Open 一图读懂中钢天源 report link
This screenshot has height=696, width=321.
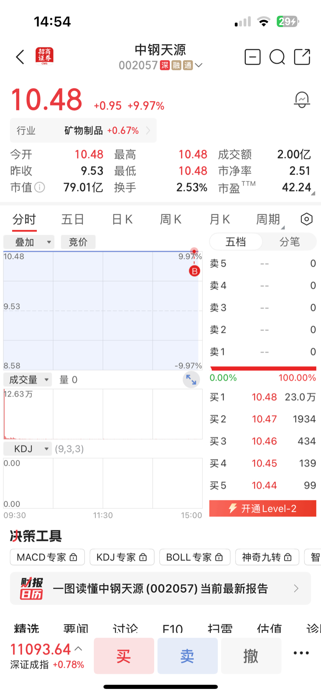pos(160,588)
